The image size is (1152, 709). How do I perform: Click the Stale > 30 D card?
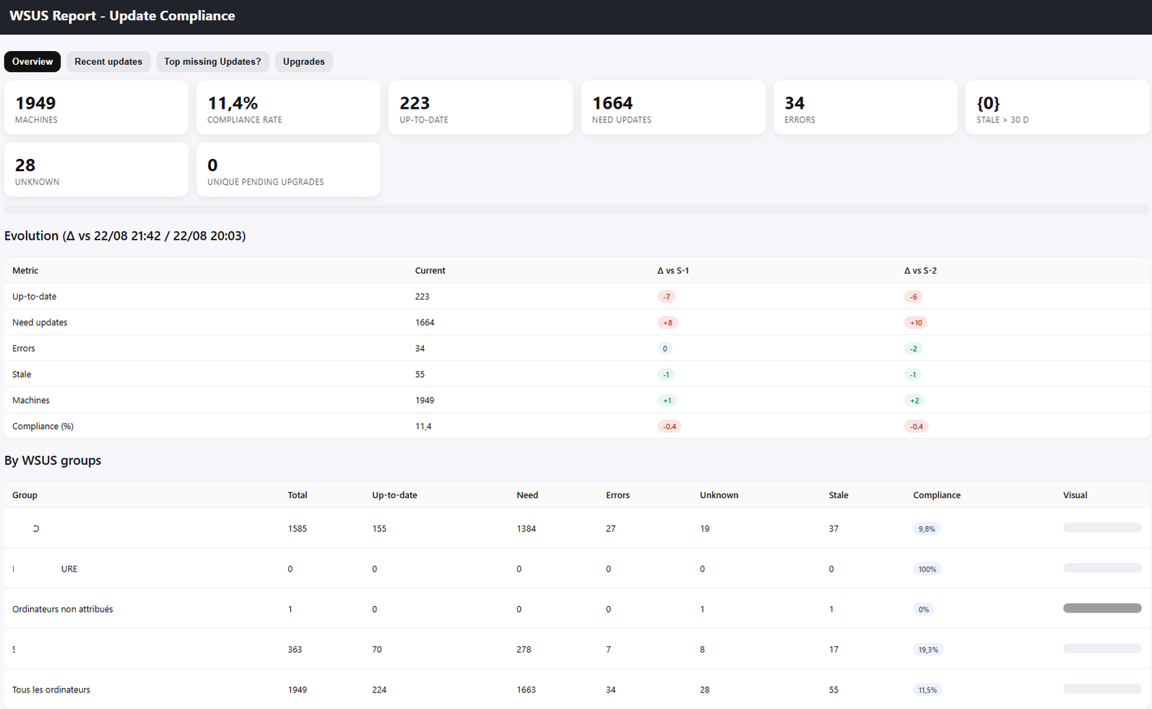tap(1057, 108)
